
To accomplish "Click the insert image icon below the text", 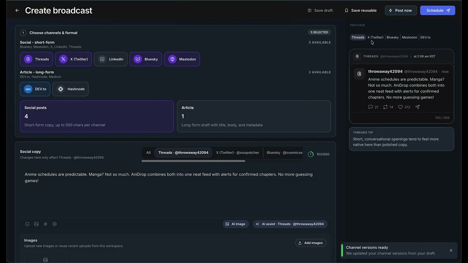I will tap(37, 224).
